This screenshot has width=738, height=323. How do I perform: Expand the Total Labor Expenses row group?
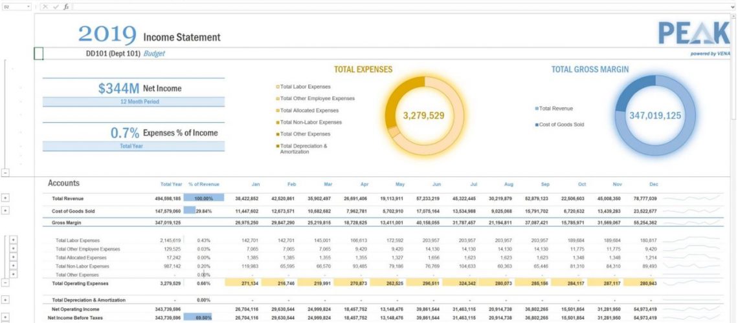[x=13, y=240]
